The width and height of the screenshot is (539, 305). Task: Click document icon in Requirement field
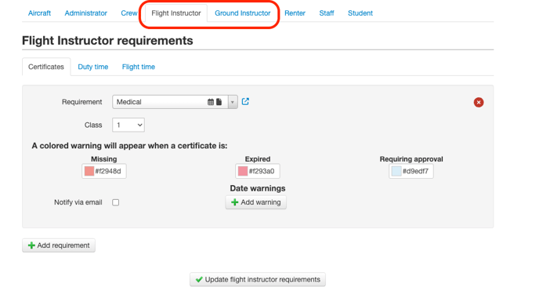click(x=219, y=102)
